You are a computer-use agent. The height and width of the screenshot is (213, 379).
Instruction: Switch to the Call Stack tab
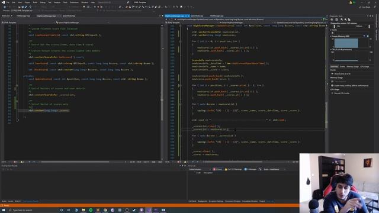(192, 201)
